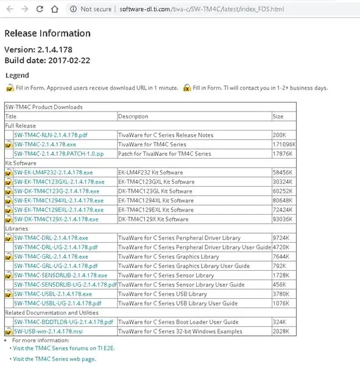Open SW-TM4C-RLN-2.1.4.178.pdf release notes
Screen dimensions: 360x366
pyautogui.click(x=51, y=135)
